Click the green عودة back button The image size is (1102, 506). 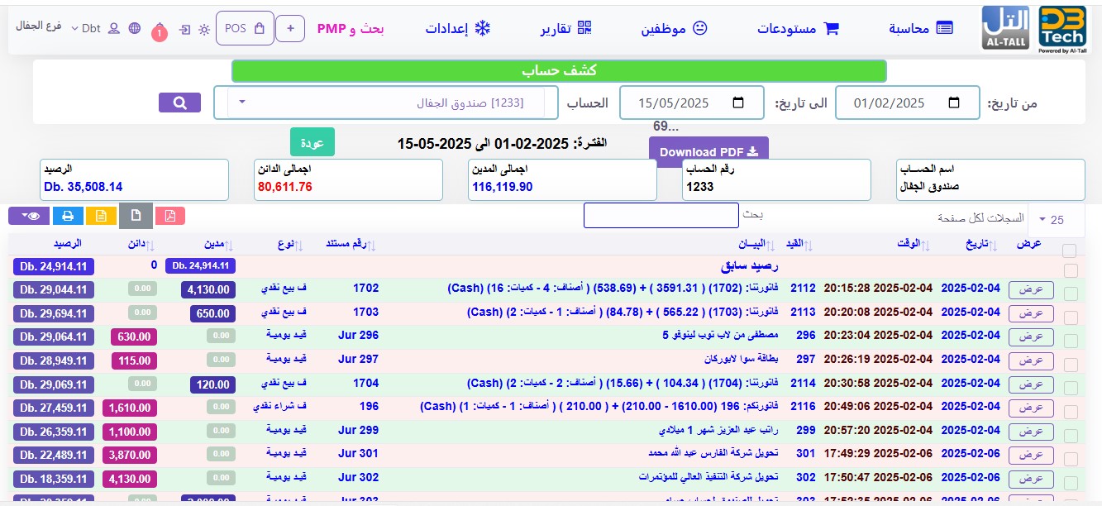[312, 143]
